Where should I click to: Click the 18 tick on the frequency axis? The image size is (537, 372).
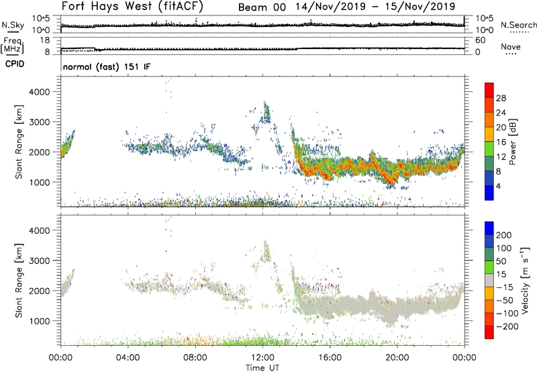click(45, 40)
